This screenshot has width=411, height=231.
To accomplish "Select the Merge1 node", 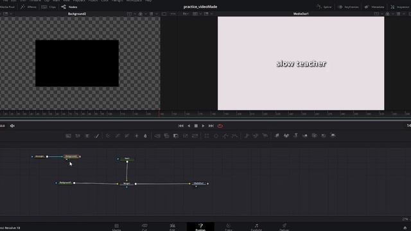I will (x=127, y=184).
